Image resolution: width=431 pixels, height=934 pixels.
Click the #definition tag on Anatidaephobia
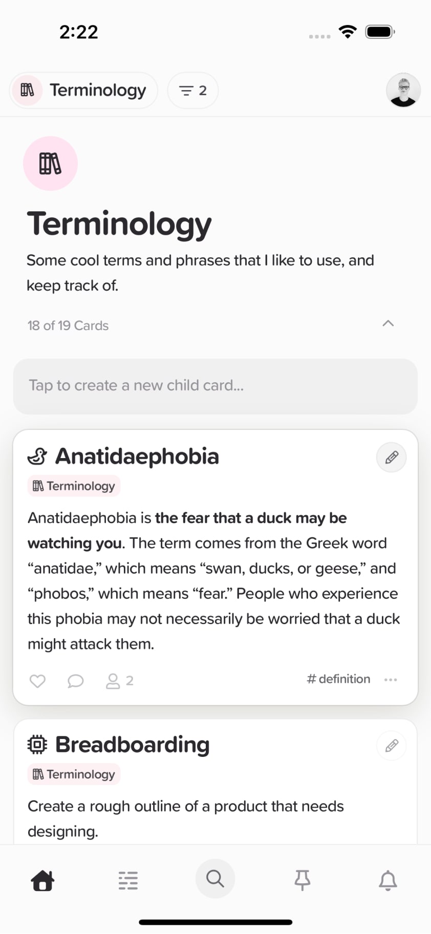338,679
